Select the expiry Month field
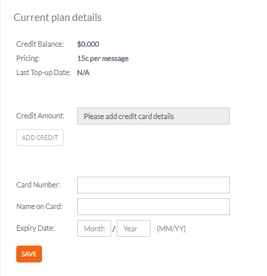 coord(94,228)
